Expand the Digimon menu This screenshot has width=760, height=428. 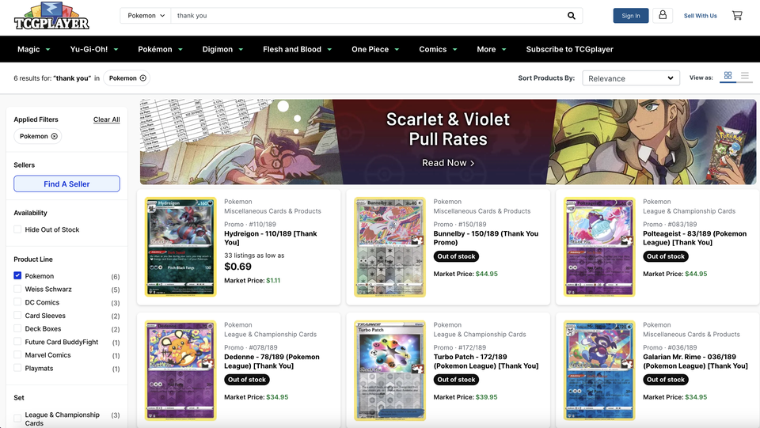click(222, 49)
